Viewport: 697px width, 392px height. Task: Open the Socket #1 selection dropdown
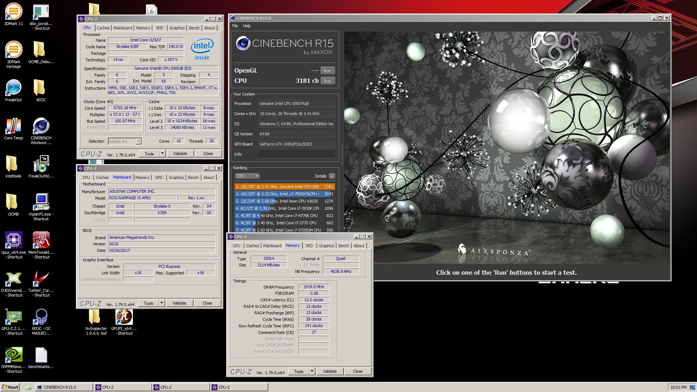pyautogui.click(x=125, y=141)
